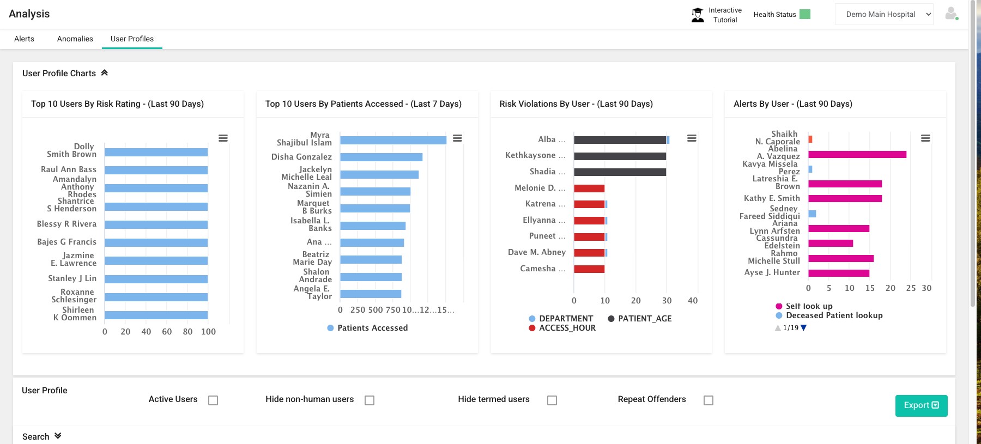The height and width of the screenshot is (444, 981).
Task: Open Alerts By User chart hamburger menu
Action: (925, 138)
